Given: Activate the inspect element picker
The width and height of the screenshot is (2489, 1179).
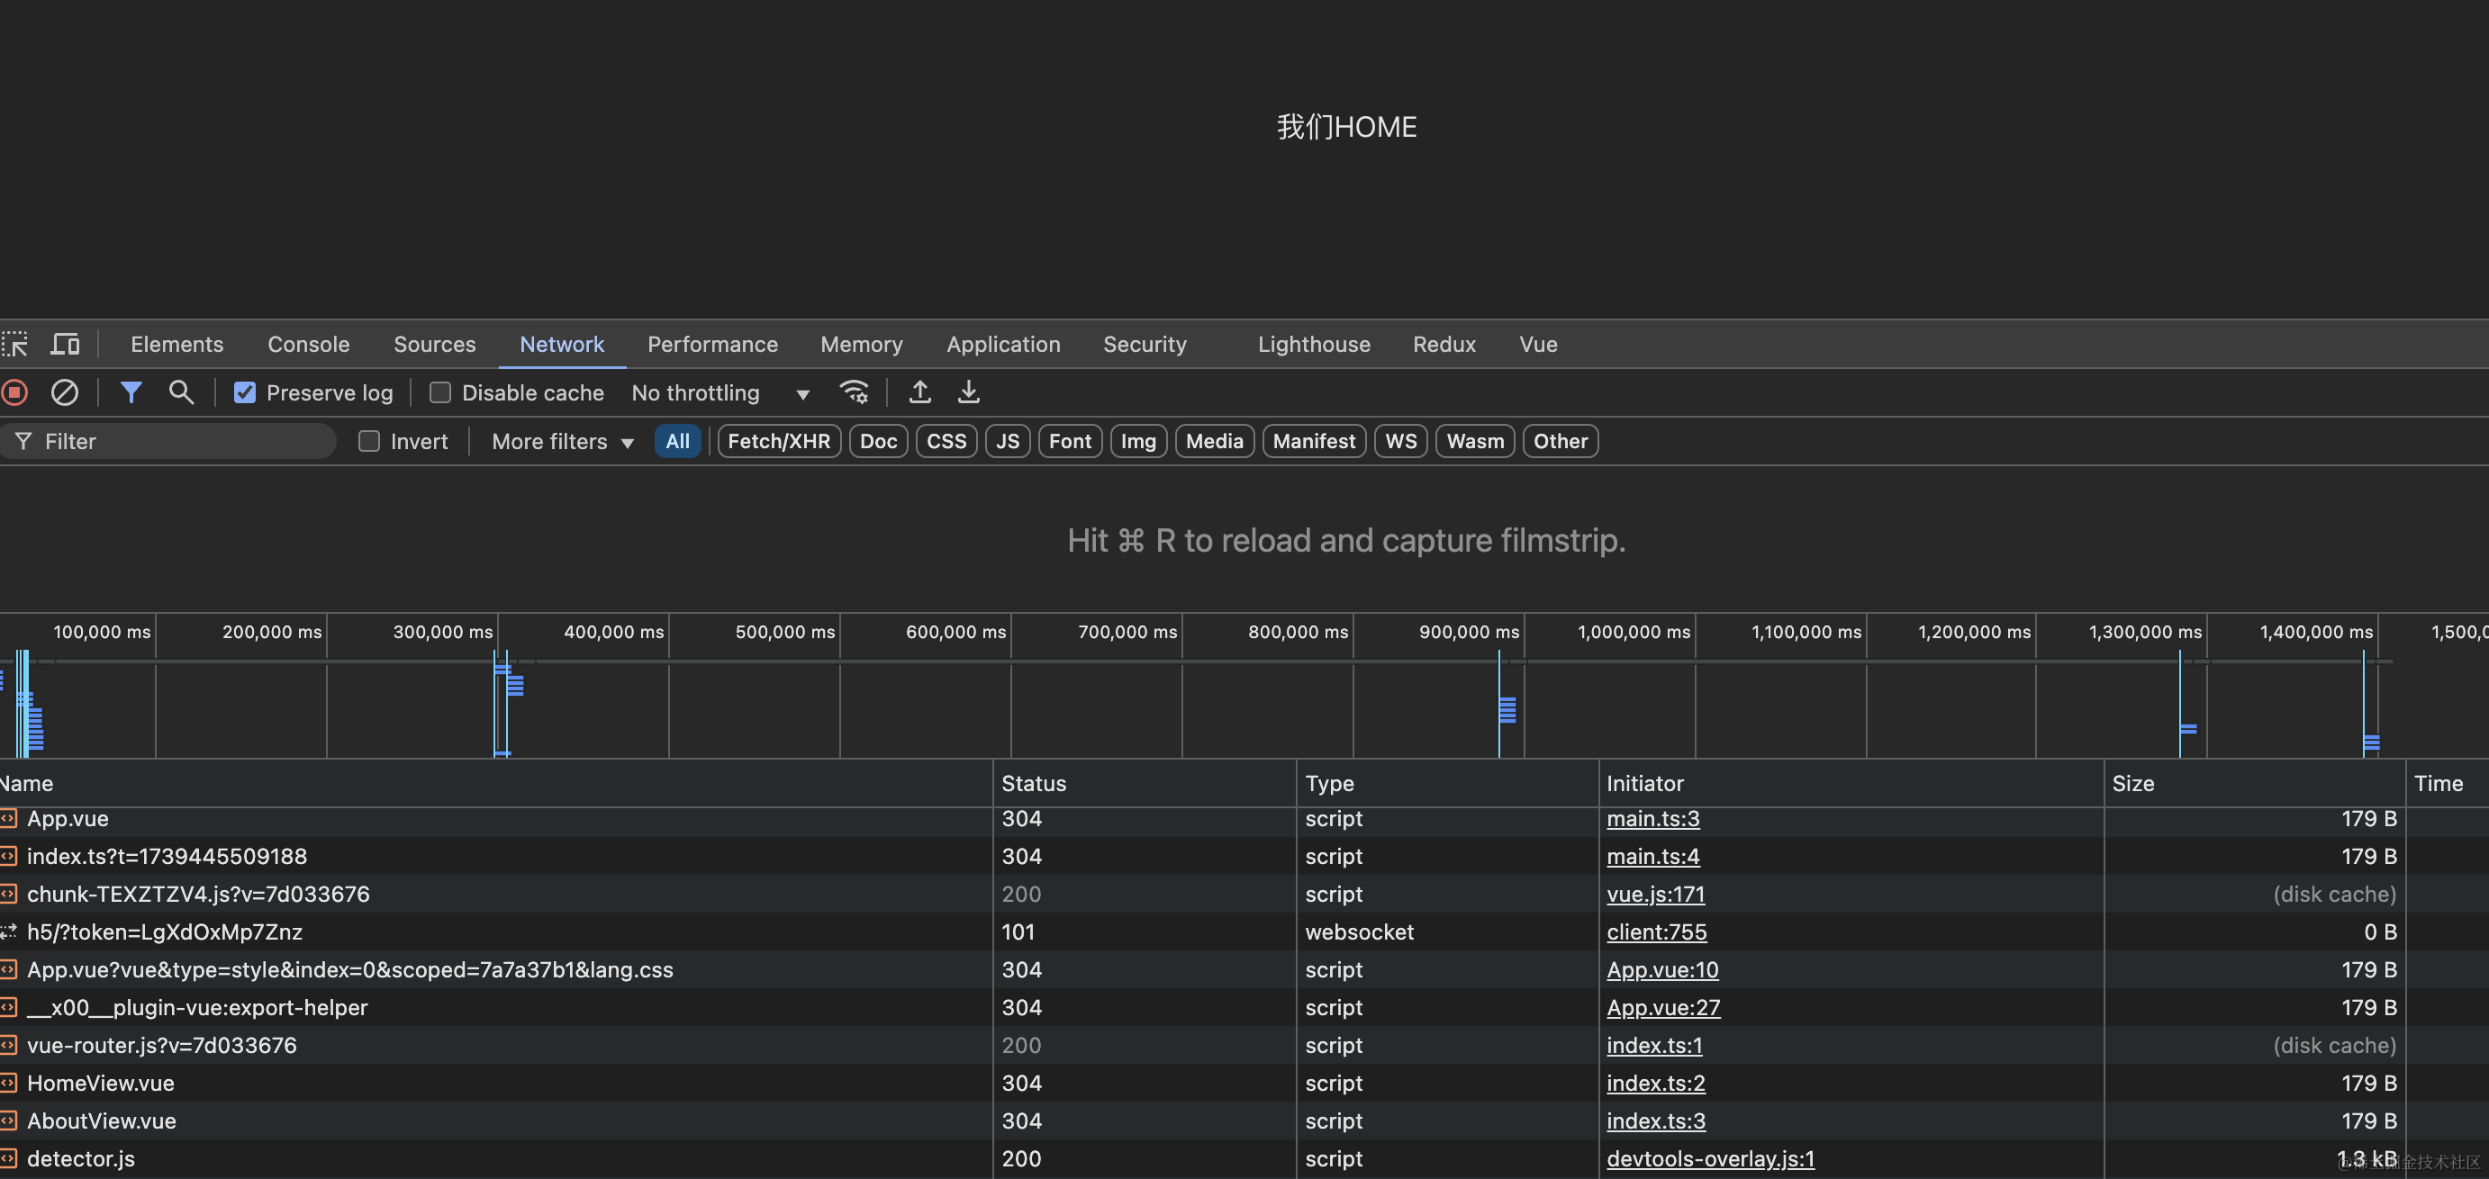Looking at the screenshot, I should point(14,344).
